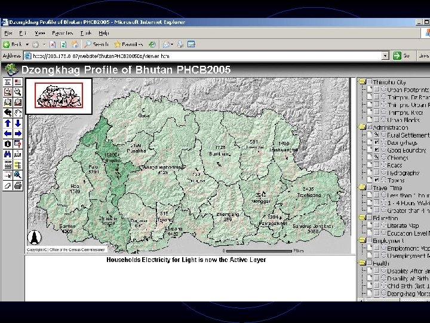This screenshot has width=430, height=323.
Task: Collapse the Thimphu City folder
Action: pyautogui.click(x=363, y=81)
